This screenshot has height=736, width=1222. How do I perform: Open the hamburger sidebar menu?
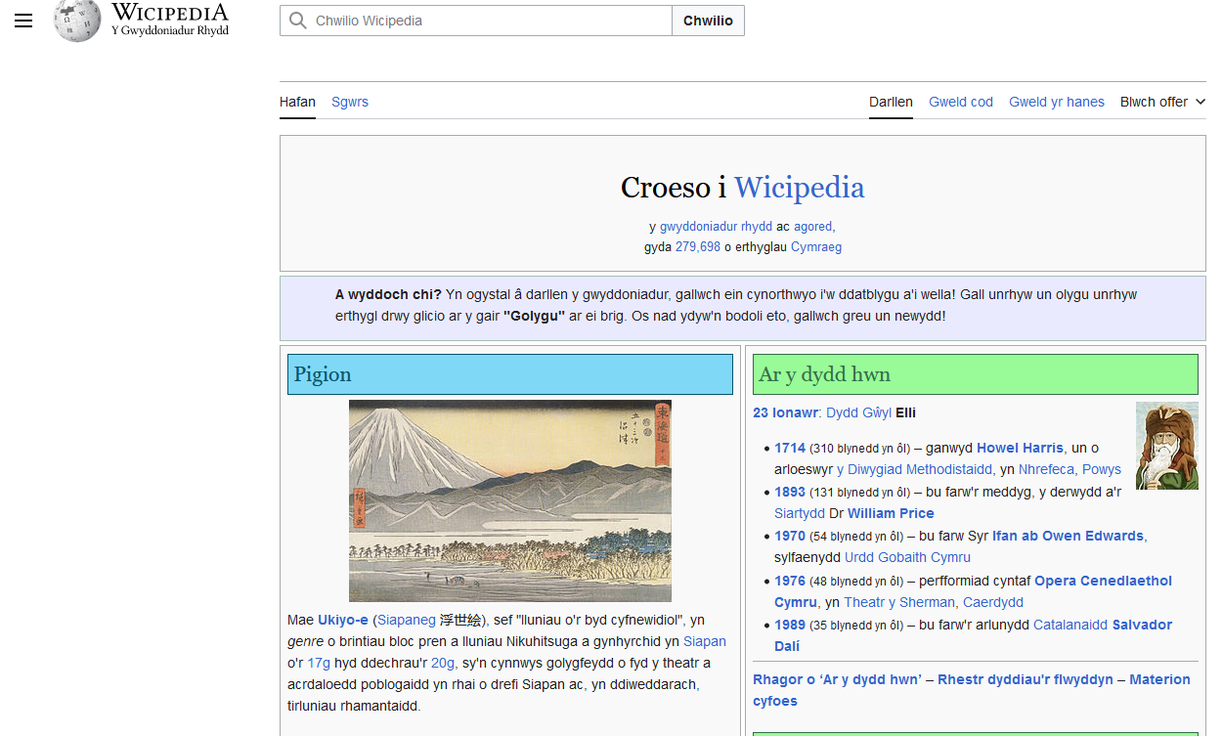click(x=23, y=20)
